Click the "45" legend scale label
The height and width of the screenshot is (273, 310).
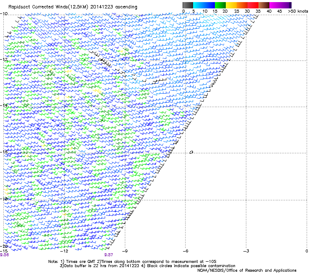(279, 11)
